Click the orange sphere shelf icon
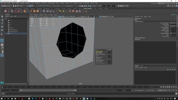178x100 pixels. (25, 11)
